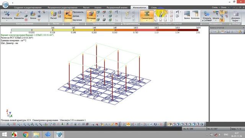Open the Стиль menu
The width and height of the screenshot is (245, 138).
[214, 7]
